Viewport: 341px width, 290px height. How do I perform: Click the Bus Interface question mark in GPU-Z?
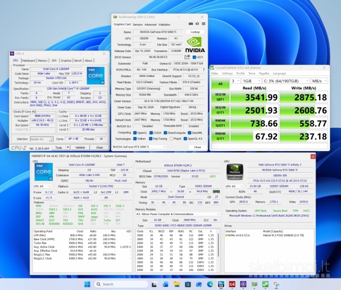(x=203, y=70)
